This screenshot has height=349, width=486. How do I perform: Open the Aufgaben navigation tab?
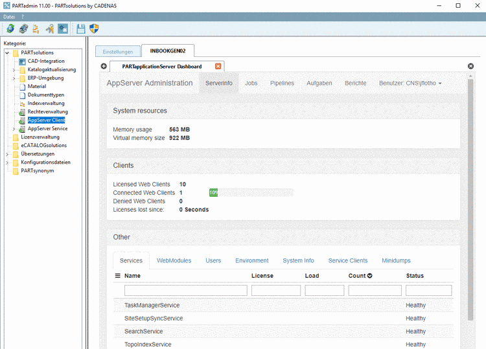[x=319, y=83]
